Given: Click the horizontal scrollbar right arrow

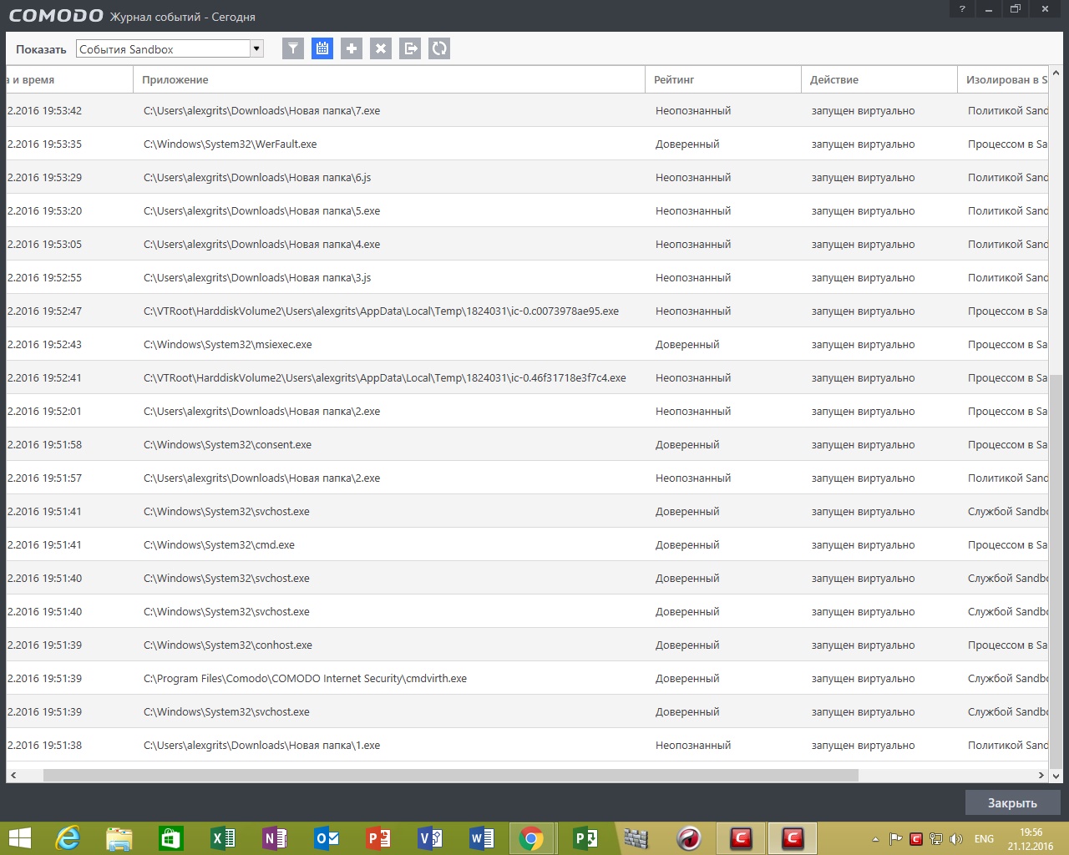Looking at the screenshot, I should tap(1041, 776).
